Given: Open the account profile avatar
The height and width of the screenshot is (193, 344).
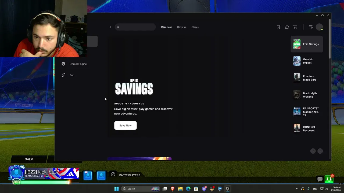Looking at the screenshot, I should 319,27.
